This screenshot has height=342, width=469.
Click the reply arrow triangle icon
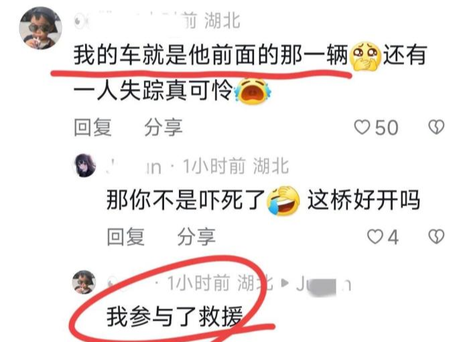(x=285, y=283)
